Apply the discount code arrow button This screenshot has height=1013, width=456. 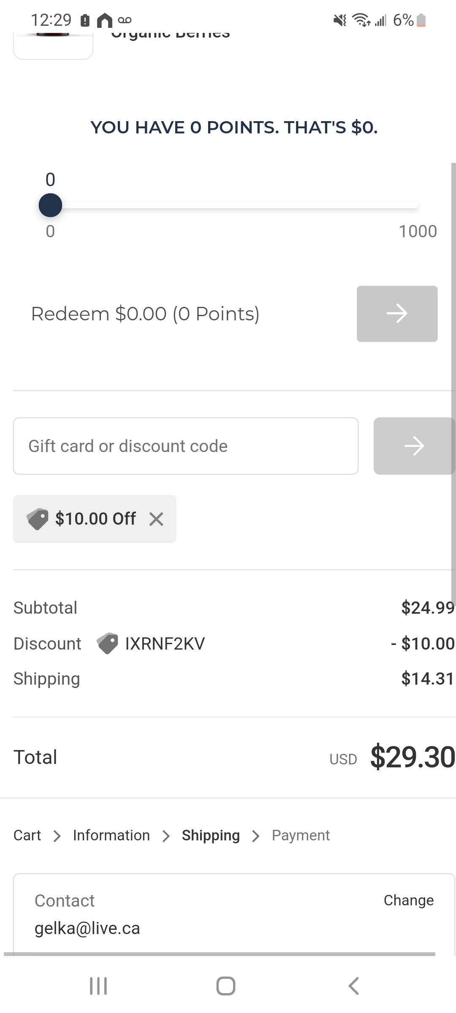click(414, 446)
